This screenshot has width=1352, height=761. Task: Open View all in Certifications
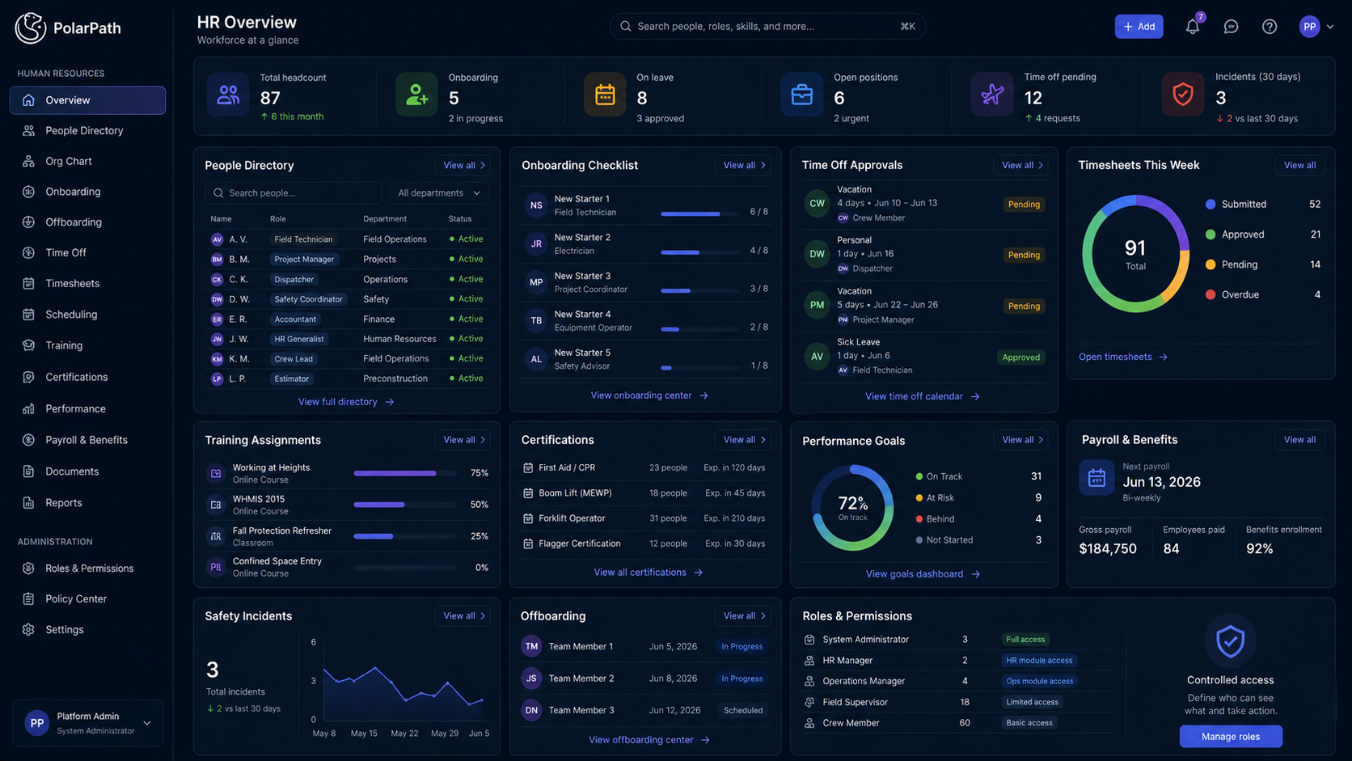tap(744, 440)
